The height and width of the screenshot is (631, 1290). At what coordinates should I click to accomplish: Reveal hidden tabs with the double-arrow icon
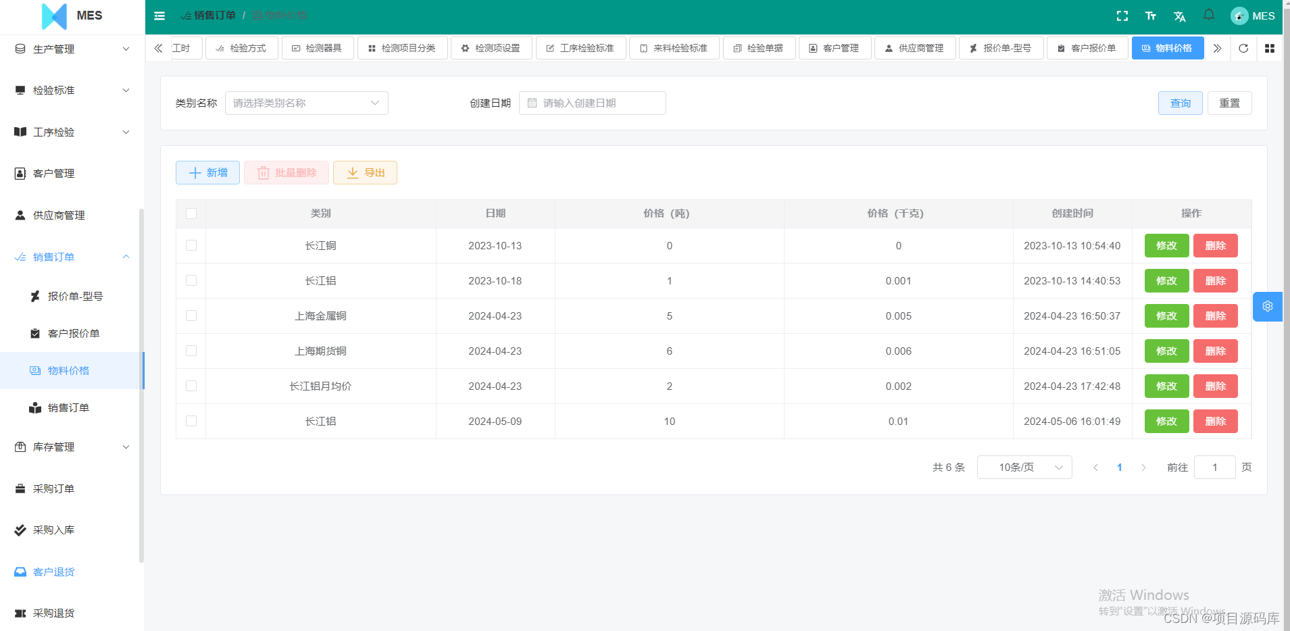pos(1217,48)
